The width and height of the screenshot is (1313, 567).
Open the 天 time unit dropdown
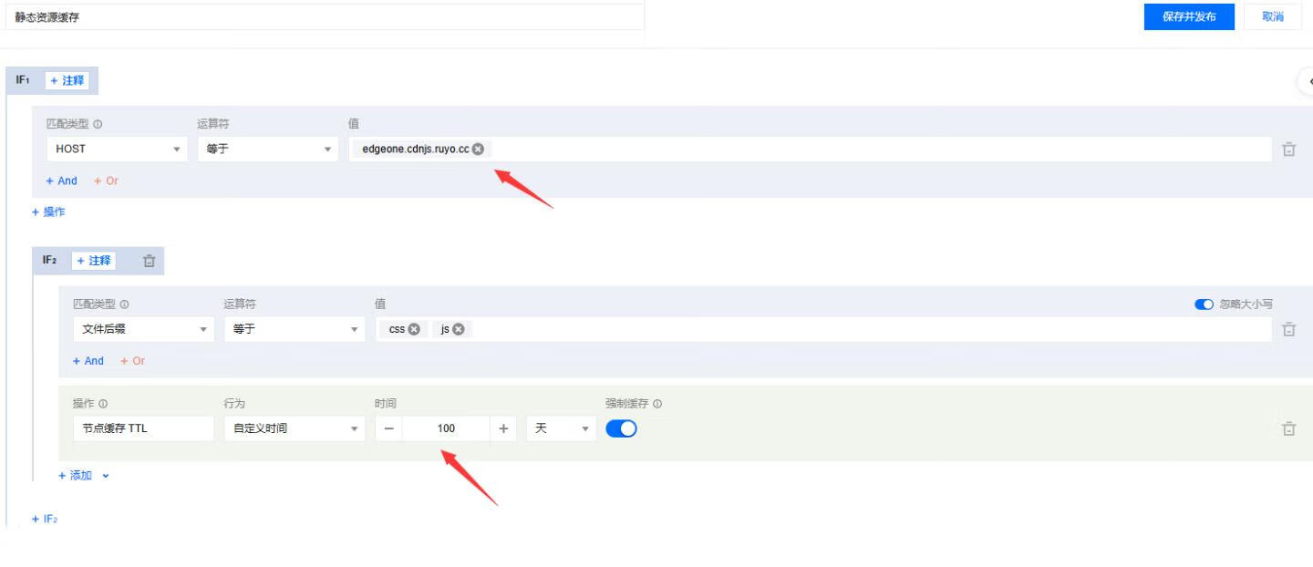pyautogui.click(x=561, y=428)
